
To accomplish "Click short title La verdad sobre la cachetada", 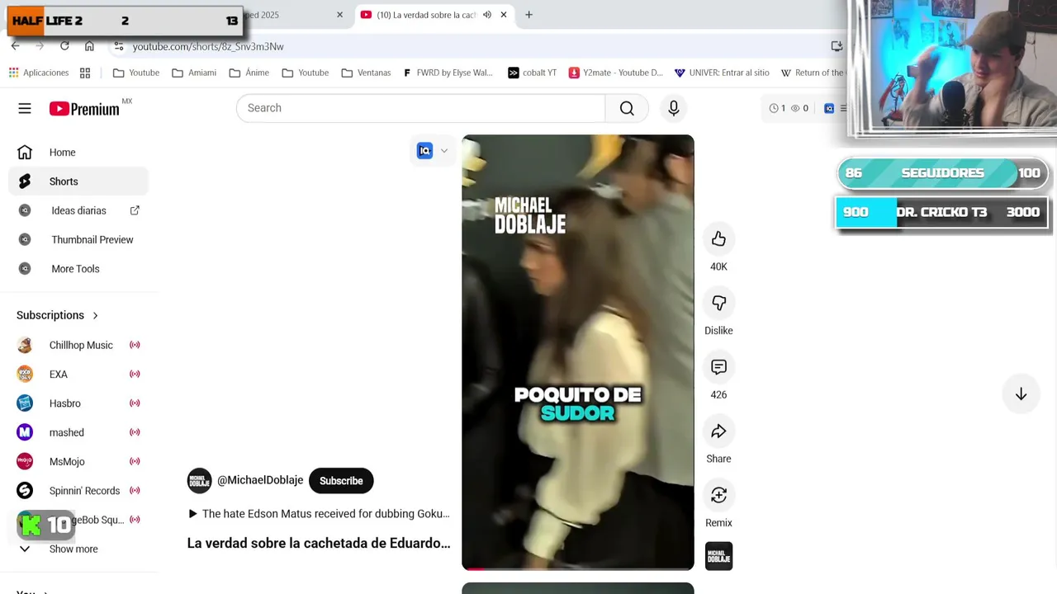I will pyautogui.click(x=319, y=543).
